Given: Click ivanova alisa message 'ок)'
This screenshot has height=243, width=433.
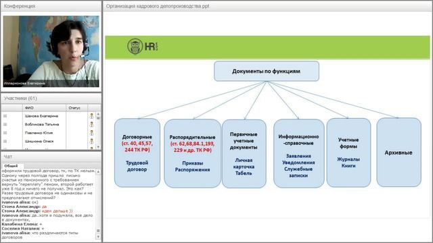Looking at the screenshot, I should pos(20,202).
